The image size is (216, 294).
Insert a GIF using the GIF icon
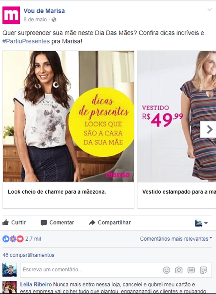tap(191, 270)
